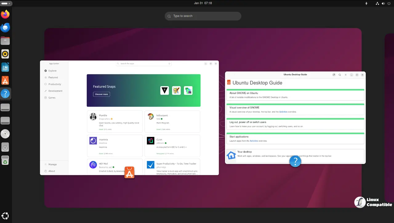
Task: Open the accessibility menu in the top bar
Action: pos(366,3)
